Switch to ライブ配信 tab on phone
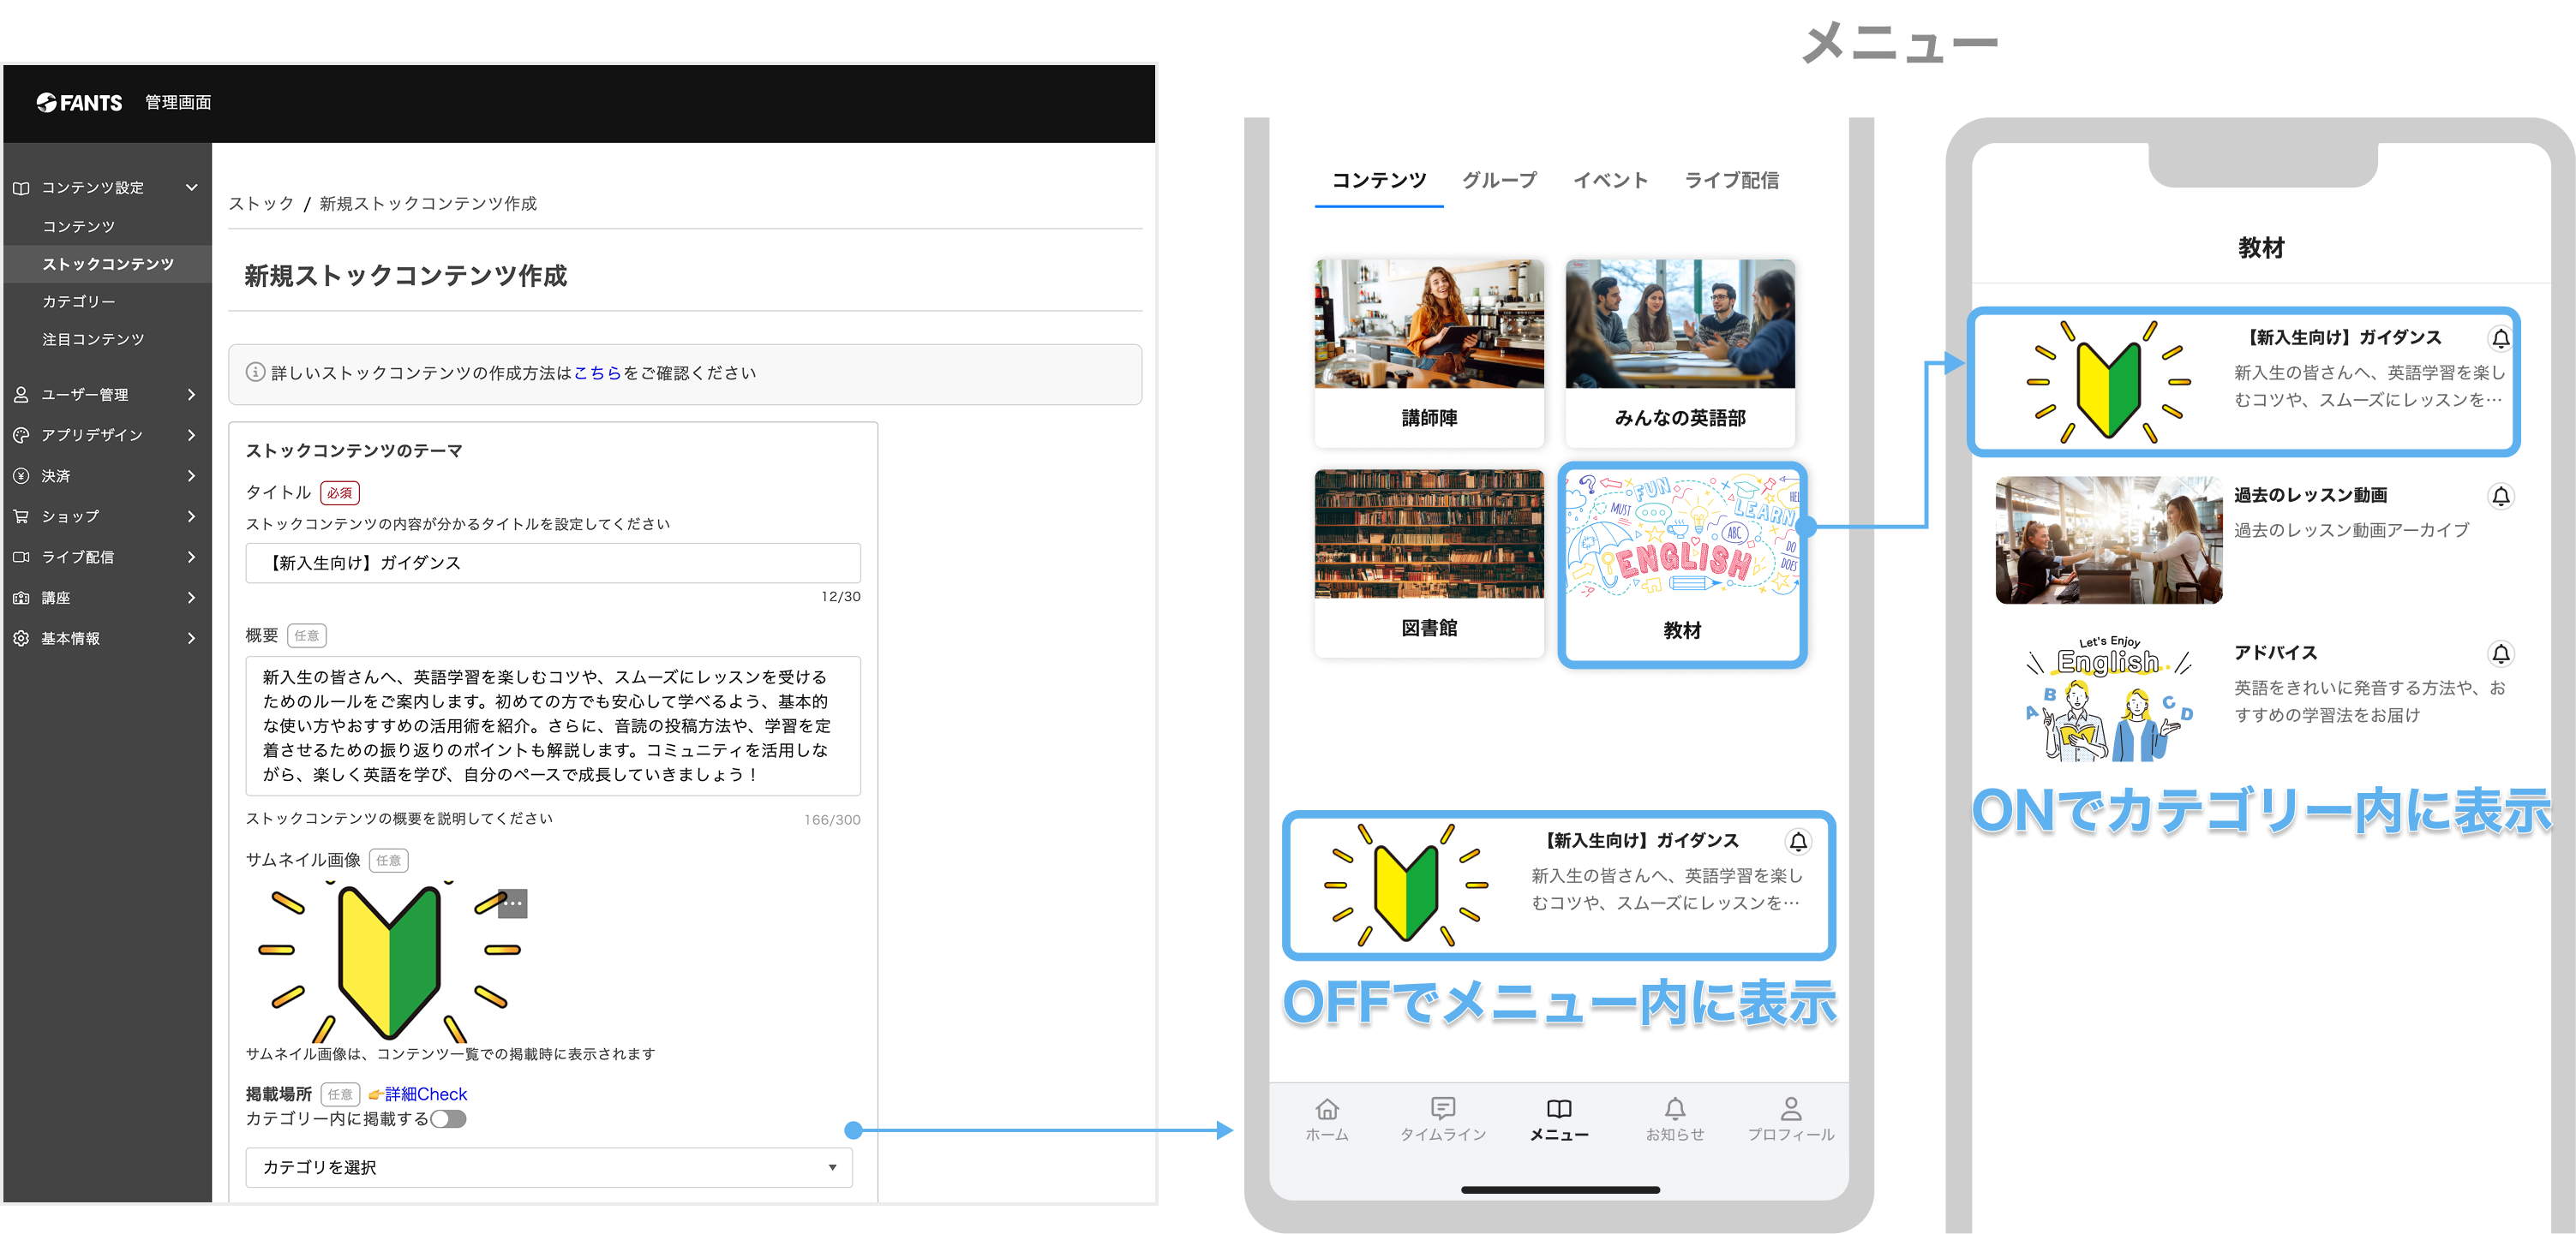 [1732, 181]
